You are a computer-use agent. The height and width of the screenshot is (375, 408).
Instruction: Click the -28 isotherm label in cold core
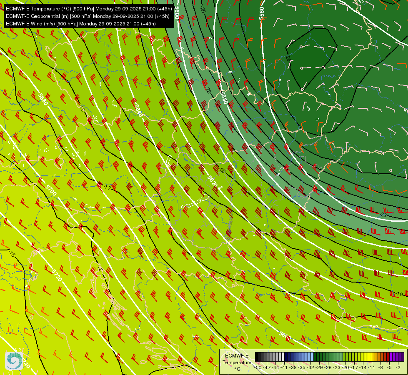coord(288,58)
